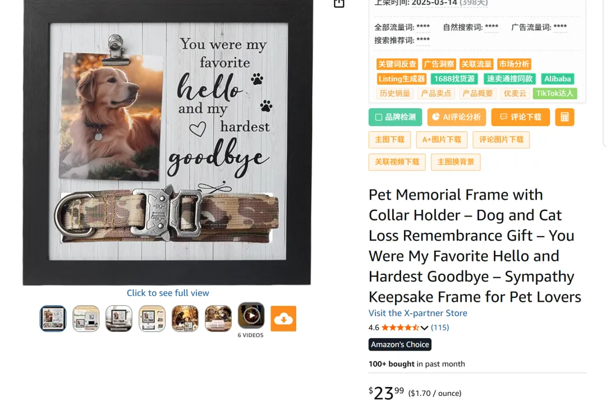Click the Alibaba tag

click(557, 79)
